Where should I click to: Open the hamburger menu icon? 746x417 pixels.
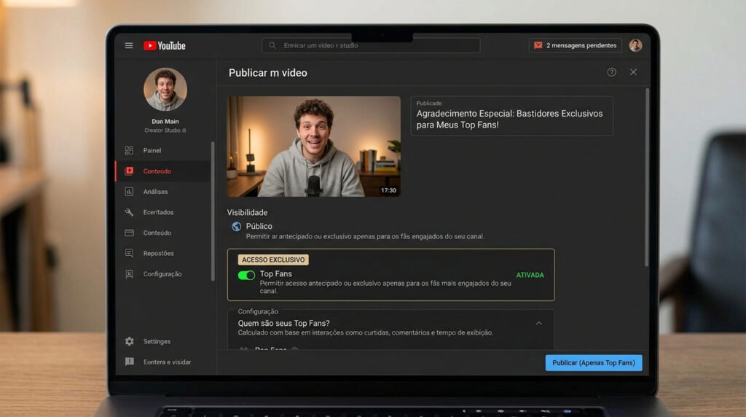point(128,46)
